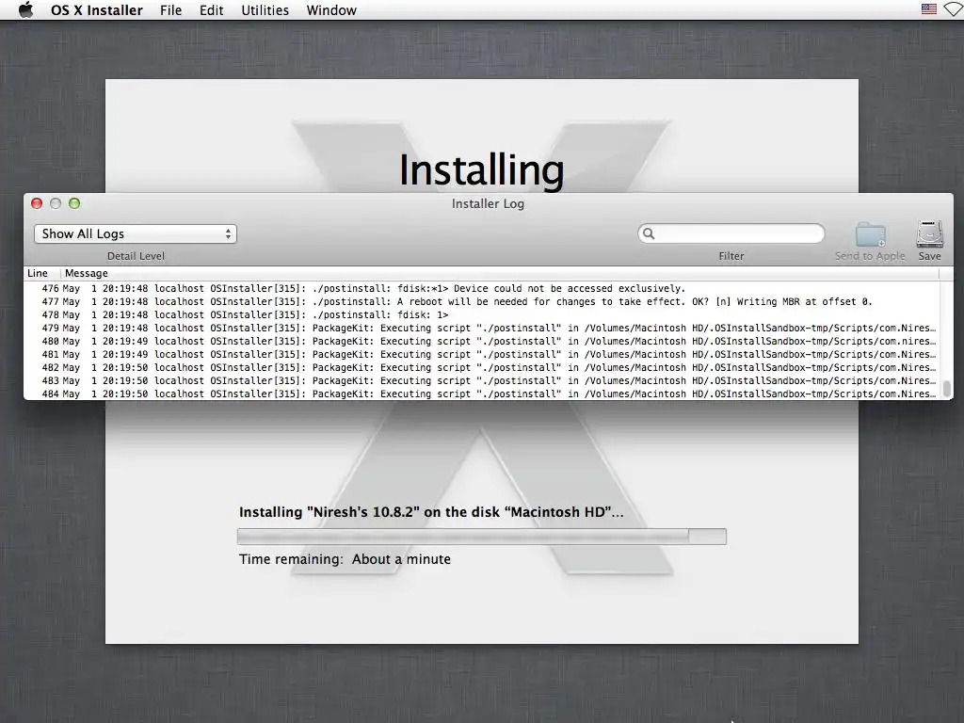Click the US flag input source icon
Image resolution: width=964 pixels, height=723 pixels.
[929, 9]
